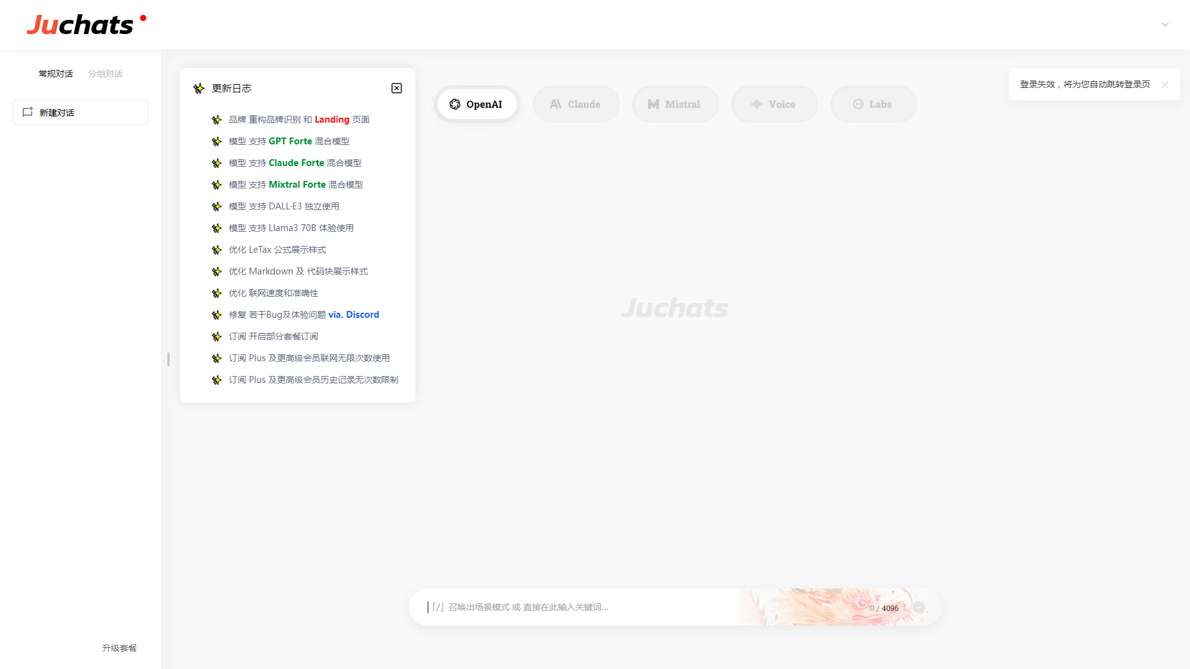Expand the top-right chevron dropdown
1190x669 pixels.
[x=1165, y=25]
